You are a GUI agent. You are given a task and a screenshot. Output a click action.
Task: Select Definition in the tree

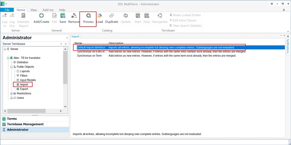coord(22,62)
